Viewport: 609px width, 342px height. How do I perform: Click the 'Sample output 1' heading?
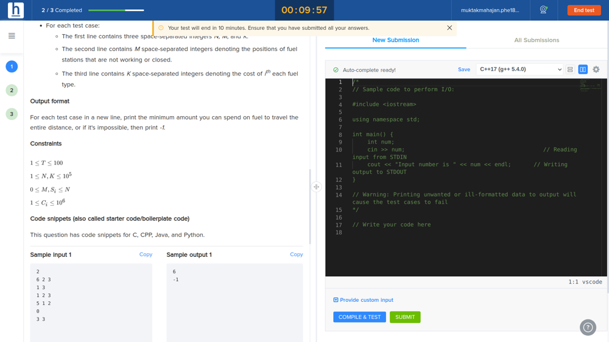click(x=189, y=254)
